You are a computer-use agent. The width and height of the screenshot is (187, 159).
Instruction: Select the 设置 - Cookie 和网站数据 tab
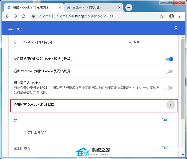(33, 7)
